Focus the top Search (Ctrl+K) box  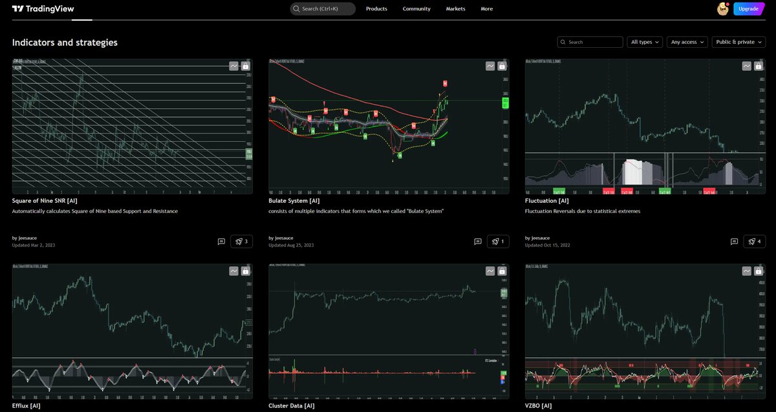[x=323, y=9]
